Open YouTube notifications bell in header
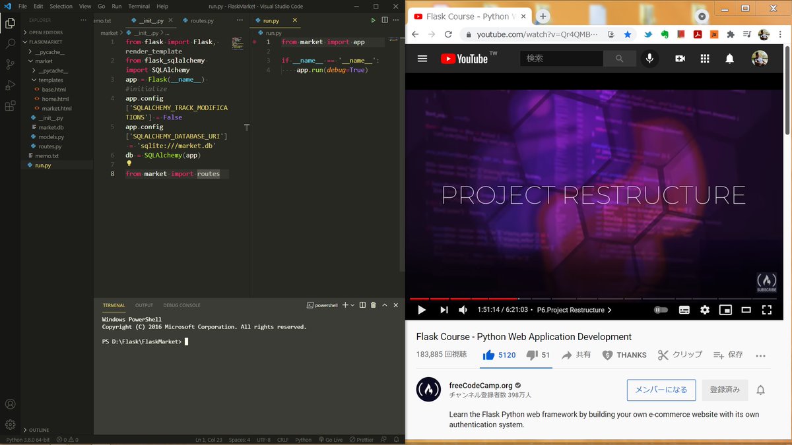The height and width of the screenshot is (445, 792). coord(729,59)
